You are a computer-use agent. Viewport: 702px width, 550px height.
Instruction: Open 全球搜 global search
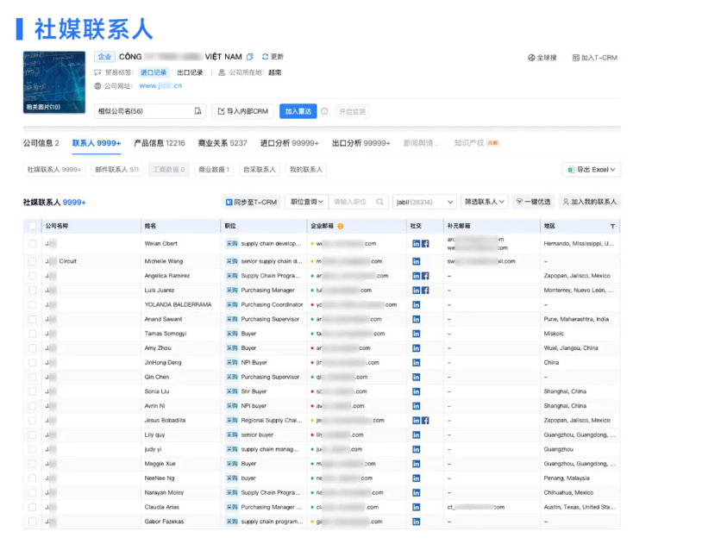point(542,58)
